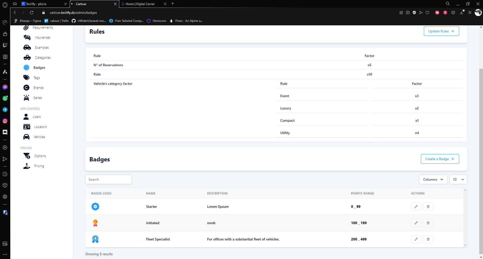Open Messenger in the Opera sidebar
This screenshot has height=259, width=483.
click(x=5, y=87)
